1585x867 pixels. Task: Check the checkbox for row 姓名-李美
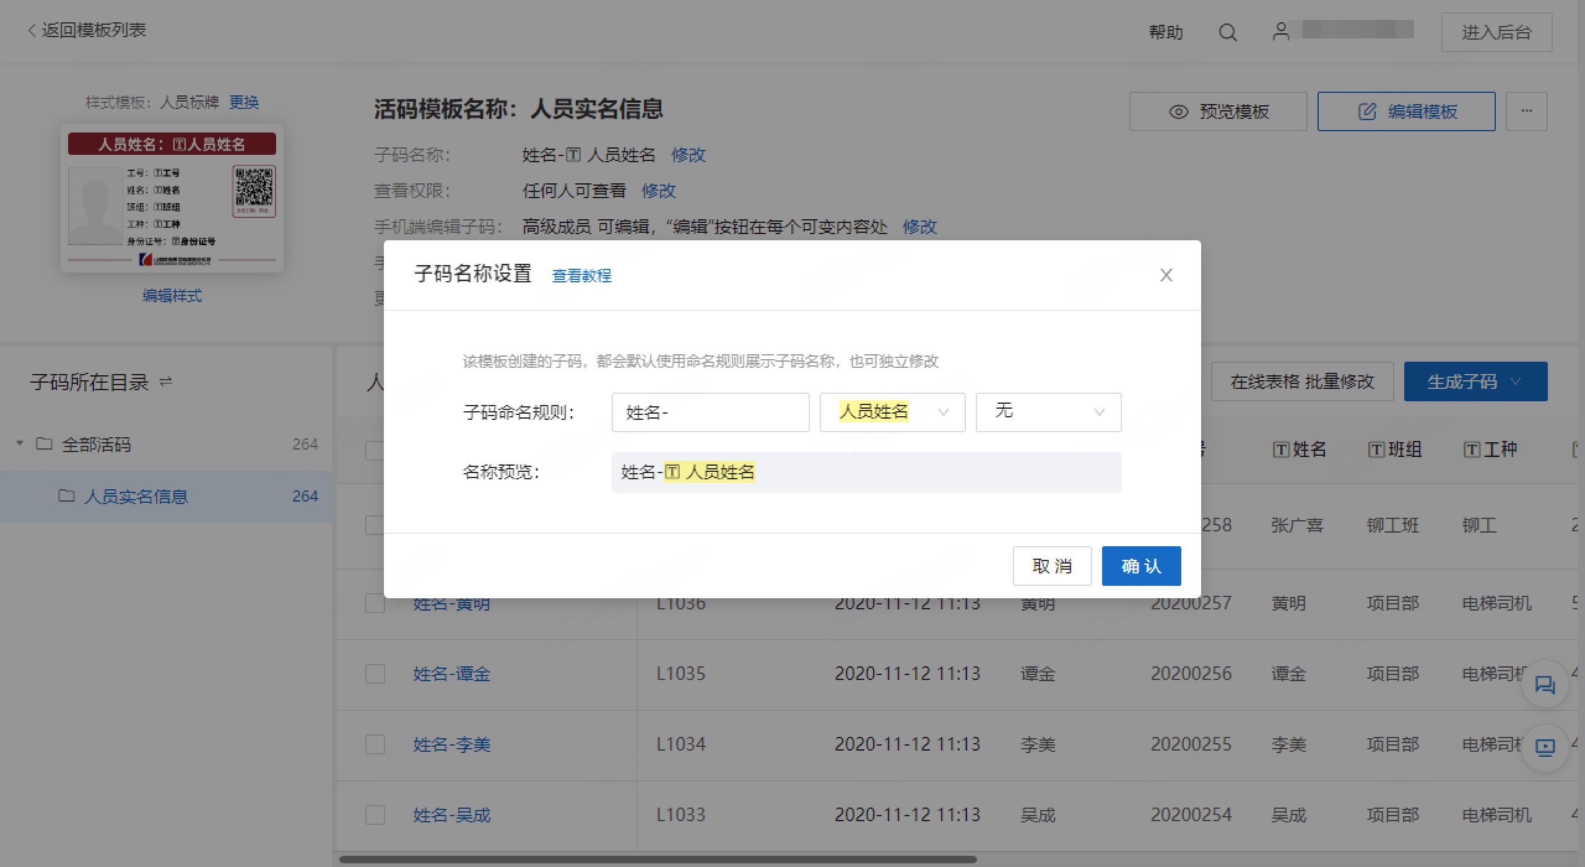(x=375, y=744)
